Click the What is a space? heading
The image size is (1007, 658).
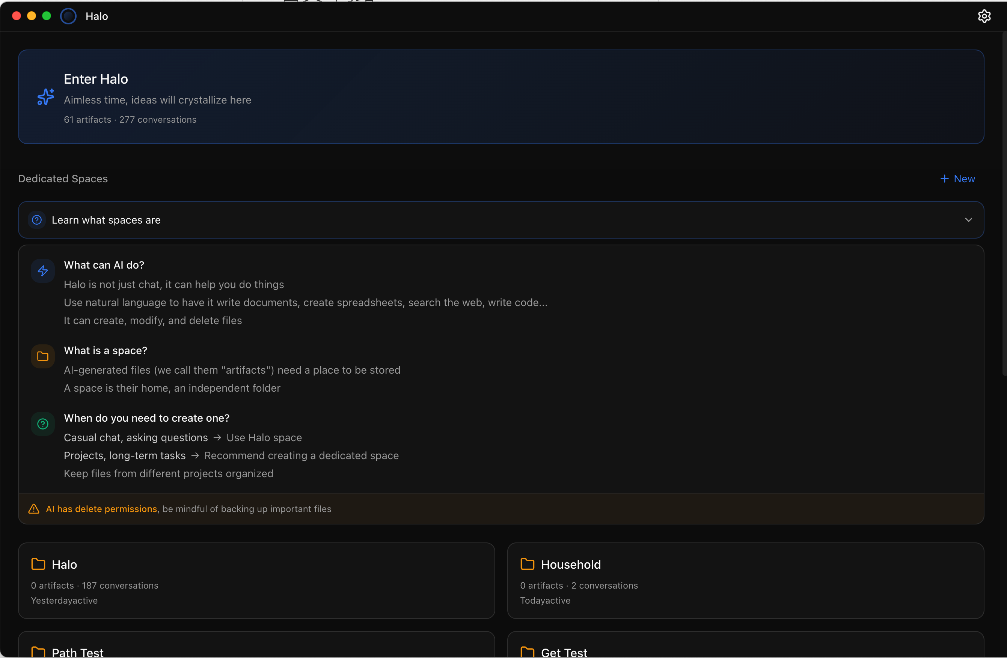coord(106,350)
